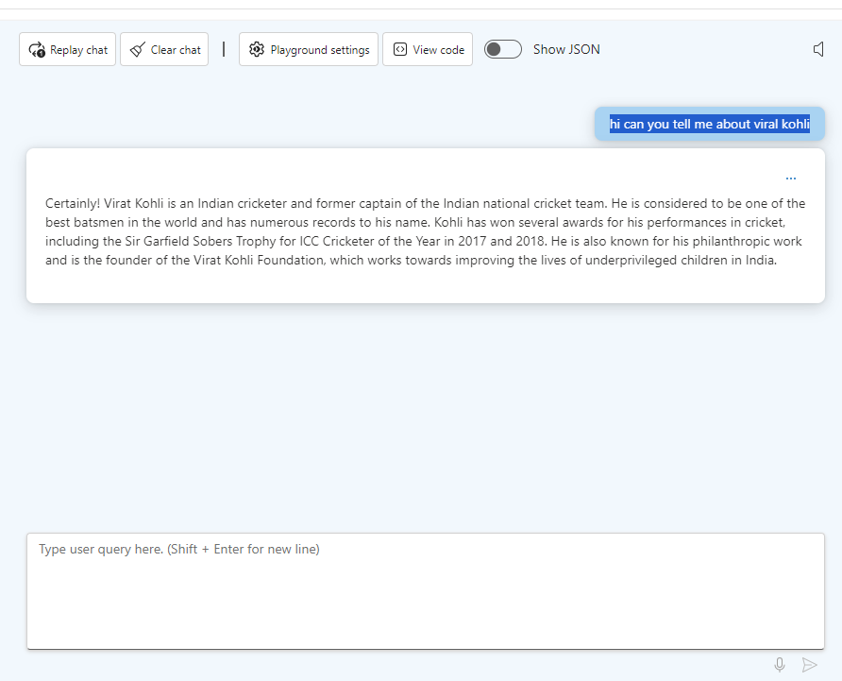Click Sir Garfield Sobers Trophy in response
The height and width of the screenshot is (681, 842).
click(200, 242)
